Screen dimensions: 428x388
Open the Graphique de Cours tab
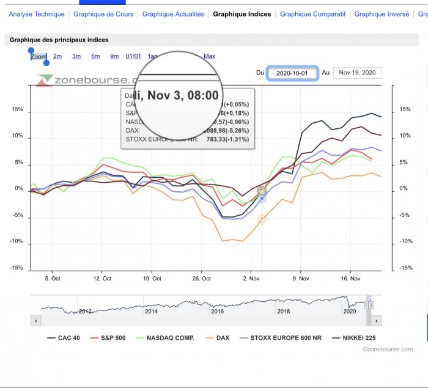click(x=103, y=14)
